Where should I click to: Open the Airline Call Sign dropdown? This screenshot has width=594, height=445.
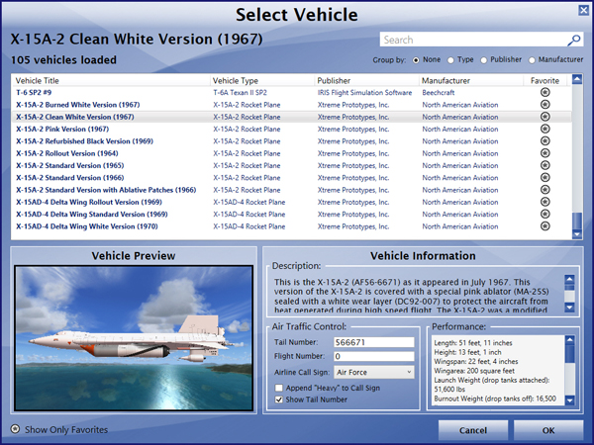pos(374,372)
